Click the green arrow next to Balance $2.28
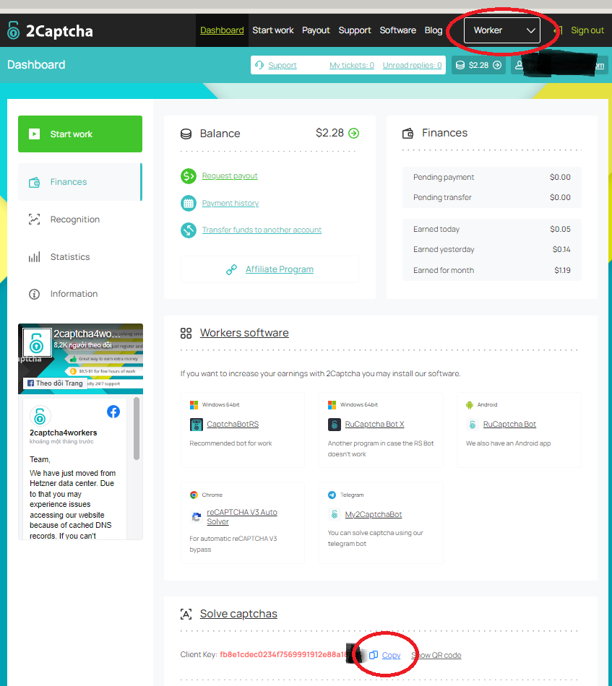 [354, 133]
